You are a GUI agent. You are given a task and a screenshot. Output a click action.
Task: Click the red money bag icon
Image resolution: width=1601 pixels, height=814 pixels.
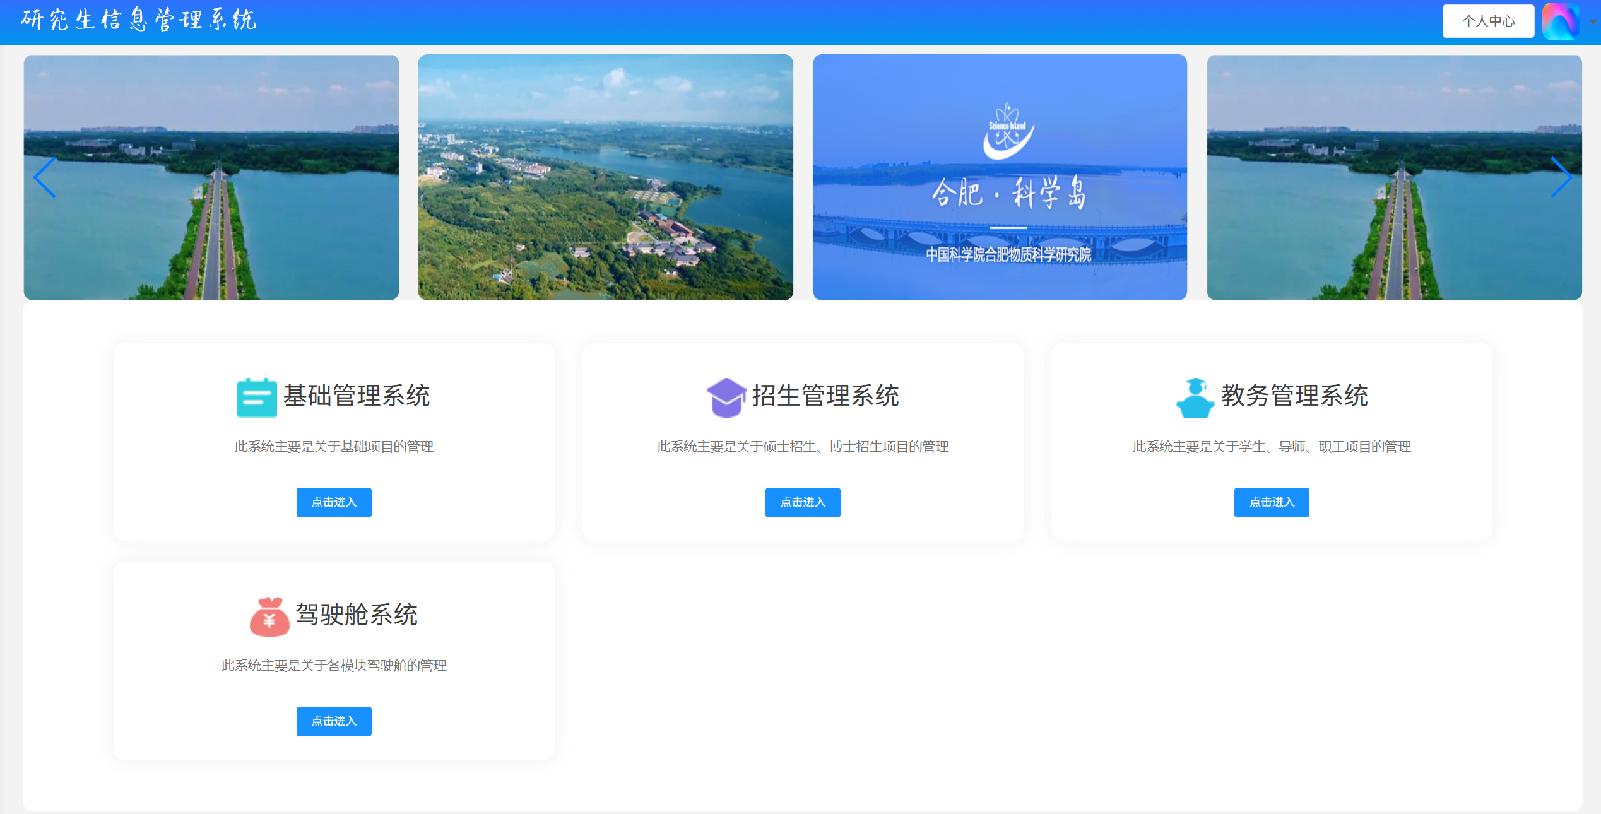click(269, 616)
